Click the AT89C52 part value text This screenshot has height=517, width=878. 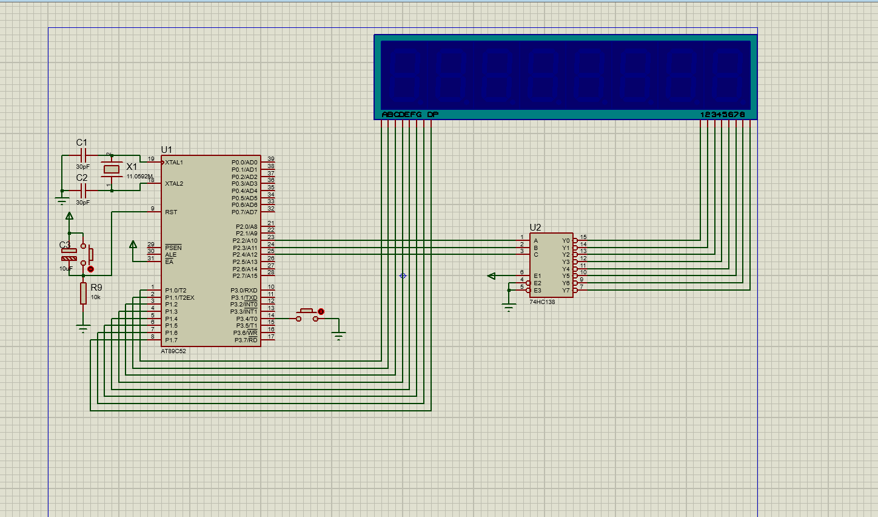[173, 351]
